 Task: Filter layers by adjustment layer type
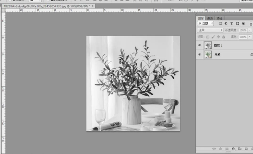tap(226, 24)
